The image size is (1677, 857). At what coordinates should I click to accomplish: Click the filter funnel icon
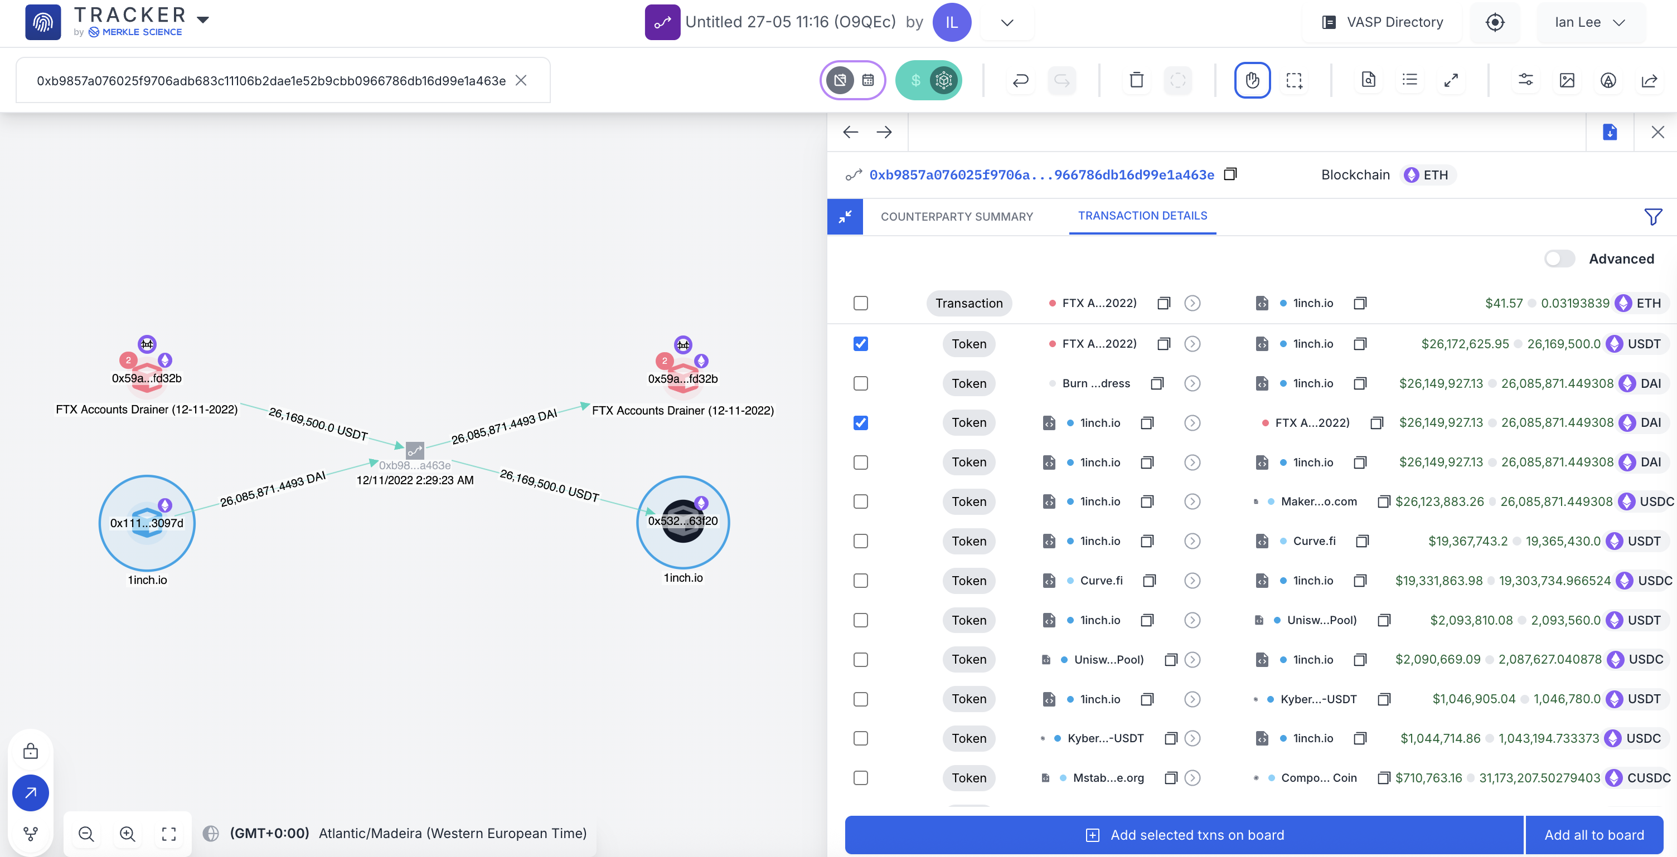(x=1652, y=217)
